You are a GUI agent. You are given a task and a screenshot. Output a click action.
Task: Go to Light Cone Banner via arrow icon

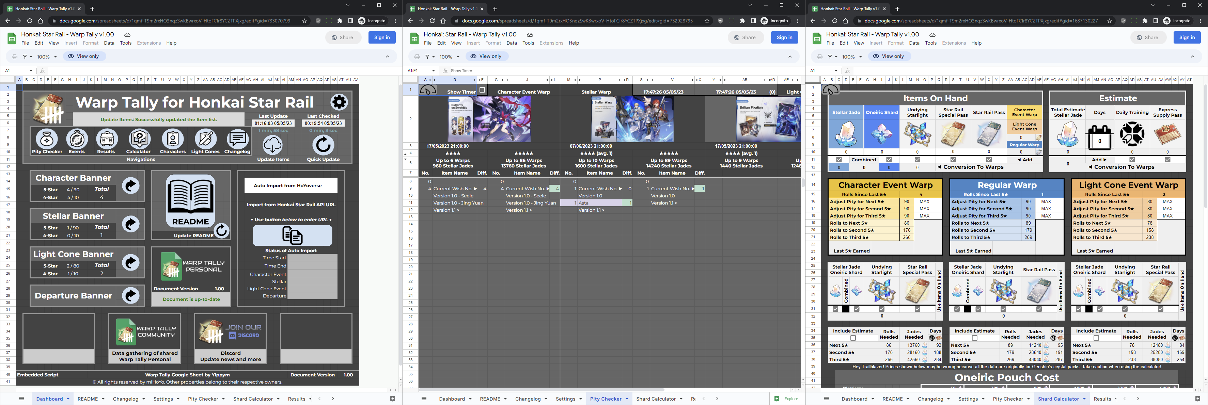pyautogui.click(x=131, y=262)
